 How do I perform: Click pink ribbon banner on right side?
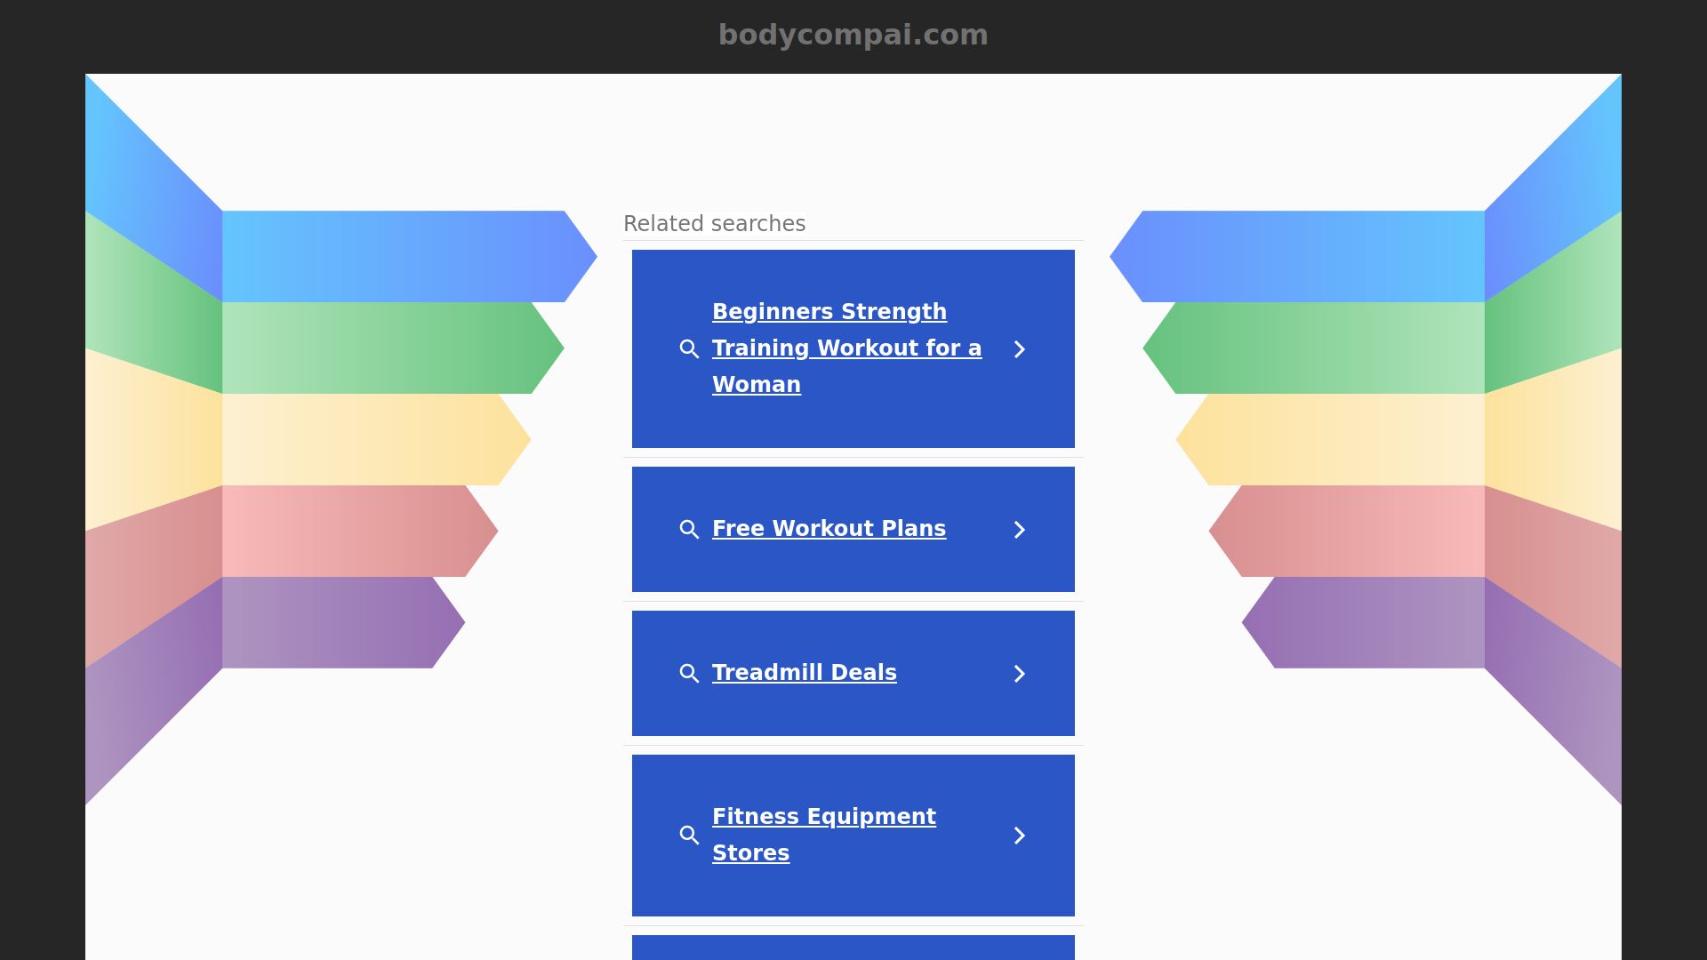click(1351, 531)
